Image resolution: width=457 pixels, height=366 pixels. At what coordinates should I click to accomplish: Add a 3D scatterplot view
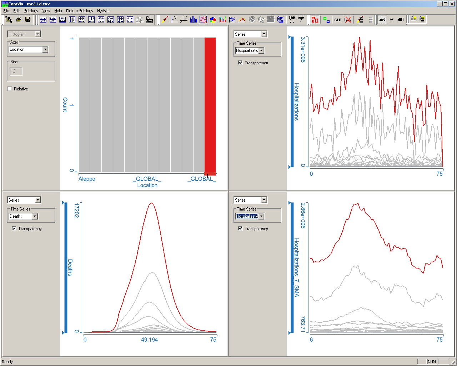(x=184, y=20)
